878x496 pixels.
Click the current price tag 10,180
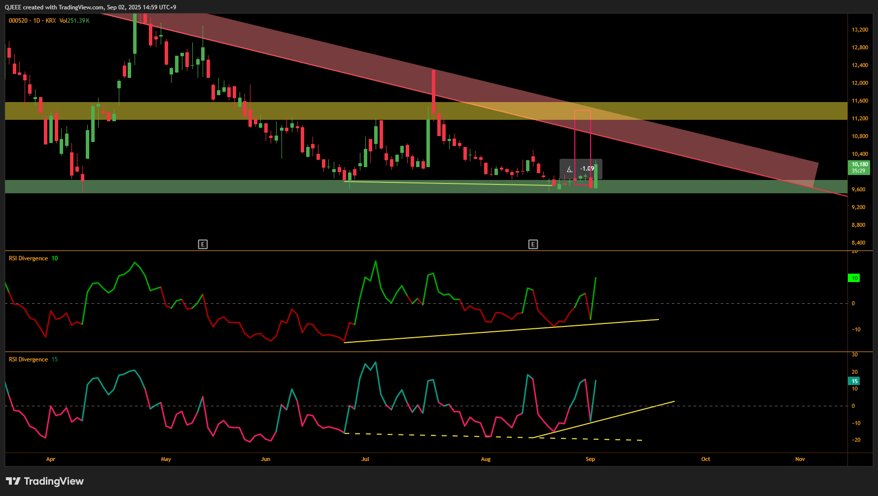tap(860, 167)
